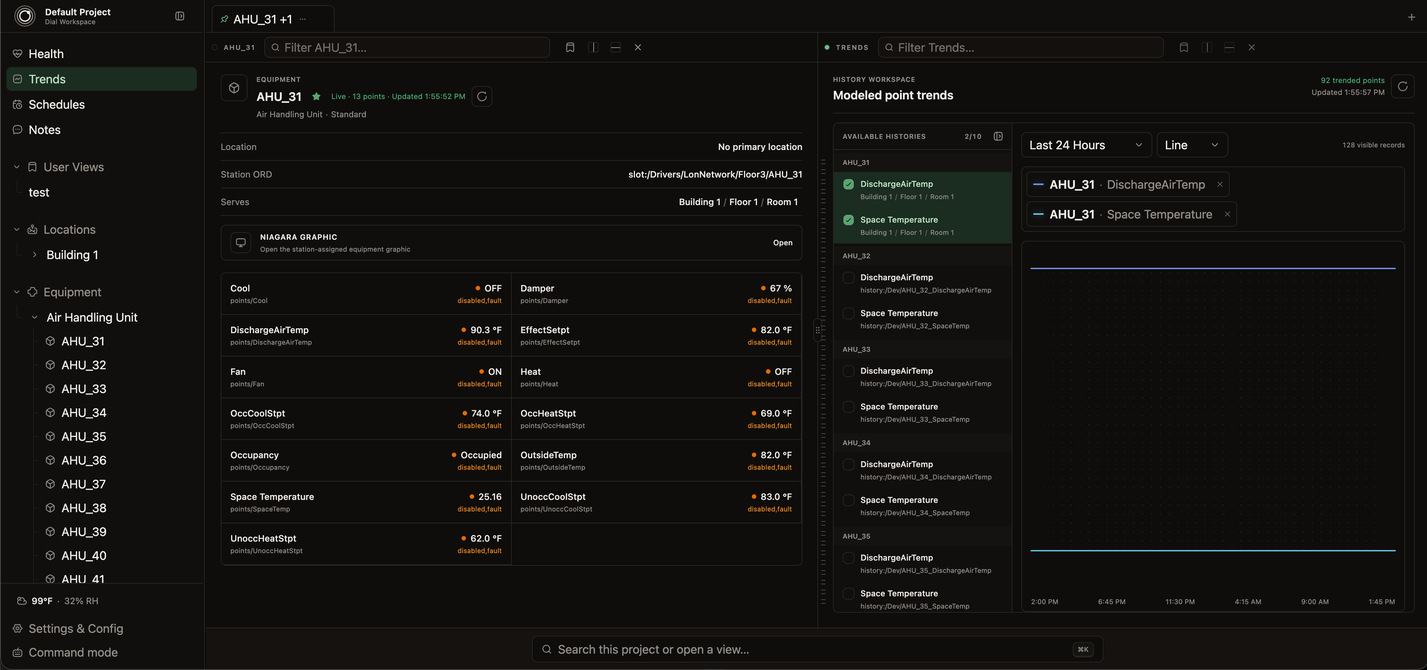The image size is (1427, 670).
Task: Collapse the Available Histories list panel
Action: (998, 136)
